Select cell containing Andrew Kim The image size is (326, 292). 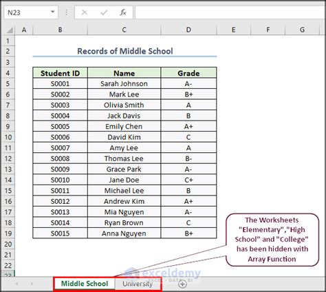click(x=124, y=201)
